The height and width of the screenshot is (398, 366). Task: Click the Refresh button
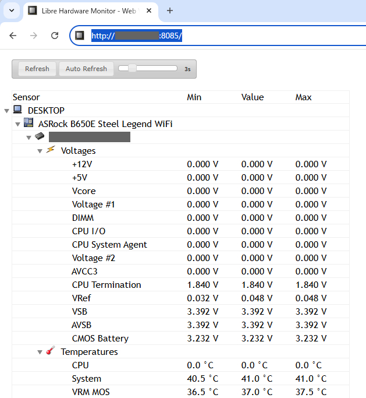tap(37, 69)
